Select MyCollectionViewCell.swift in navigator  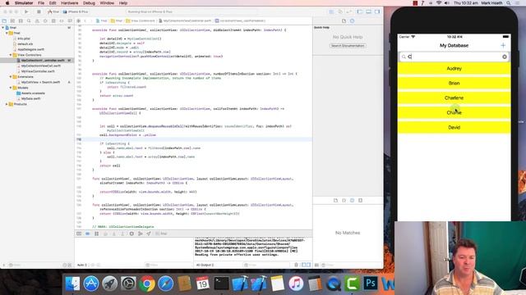tap(40, 66)
